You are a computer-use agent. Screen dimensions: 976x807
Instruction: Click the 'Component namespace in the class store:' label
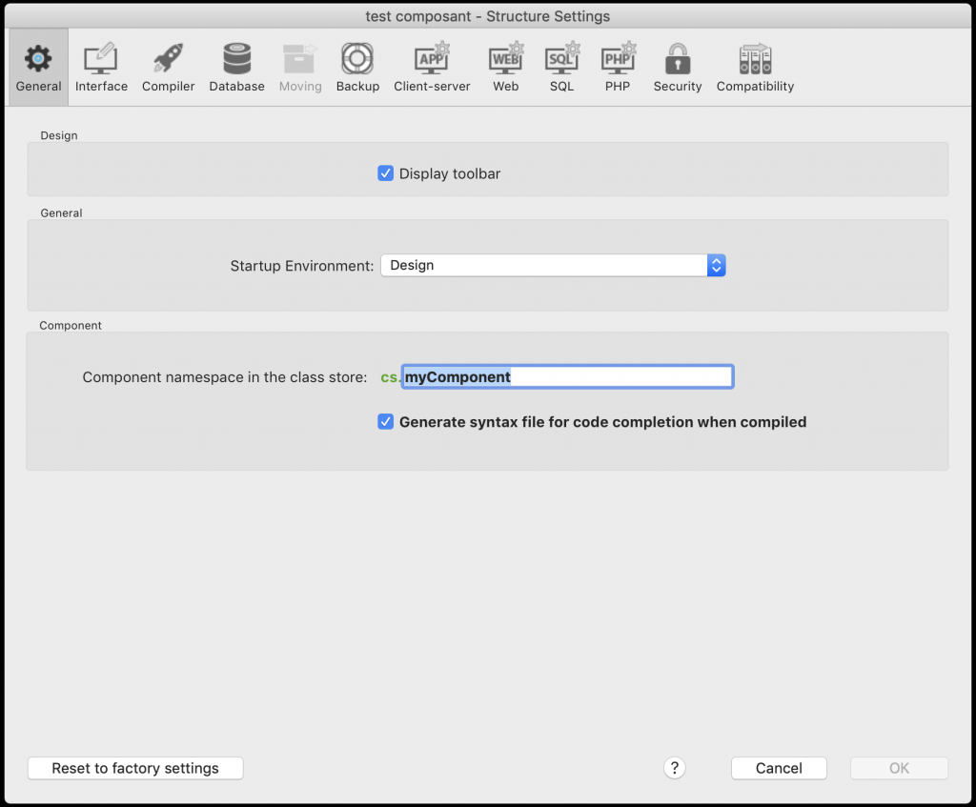(225, 377)
